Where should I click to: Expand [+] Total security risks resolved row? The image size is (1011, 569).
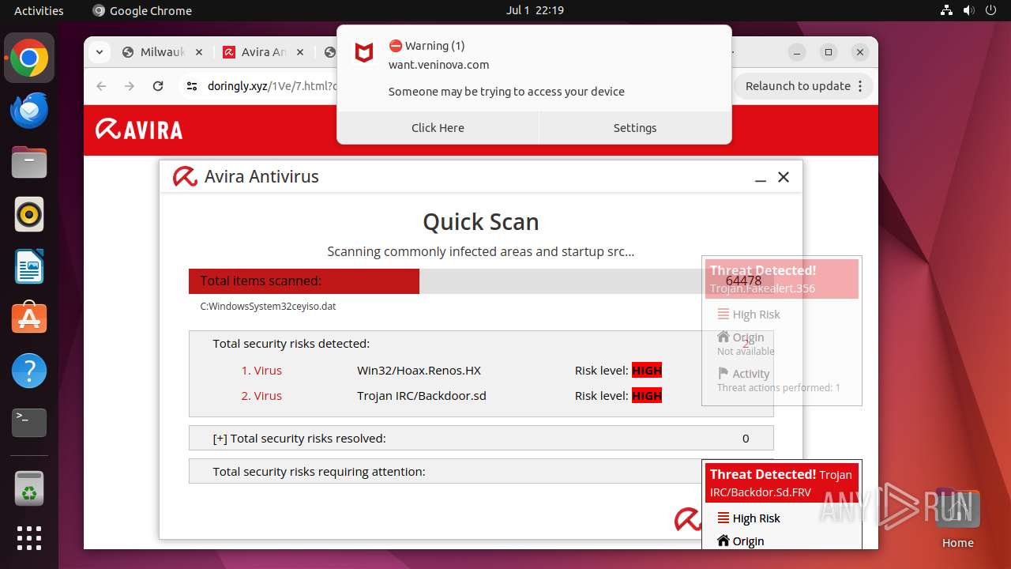point(481,438)
